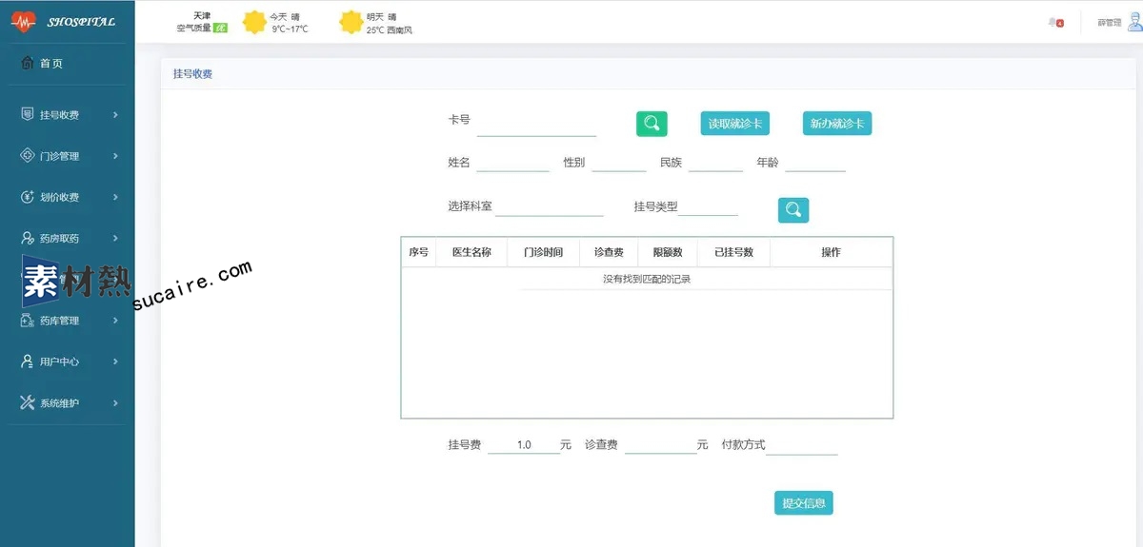The width and height of the screenshot is (1143, 547).
Task: Open the 药库管理 sidebar menu
Action: tap(67, 321)
